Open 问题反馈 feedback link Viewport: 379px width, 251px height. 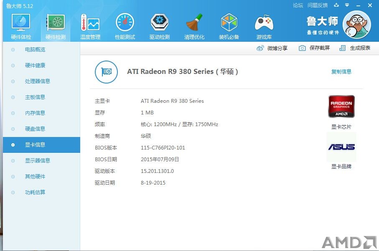click(x=317, y=5)
